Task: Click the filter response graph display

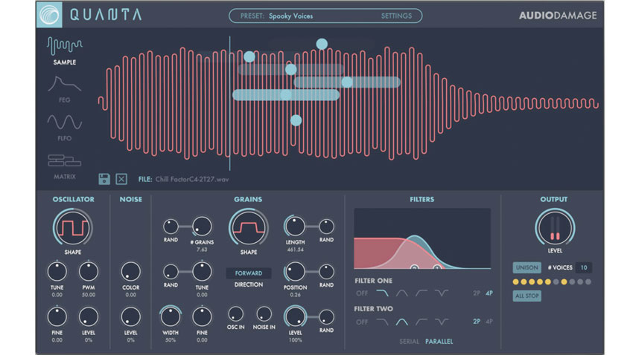Action: click(422, 238)
